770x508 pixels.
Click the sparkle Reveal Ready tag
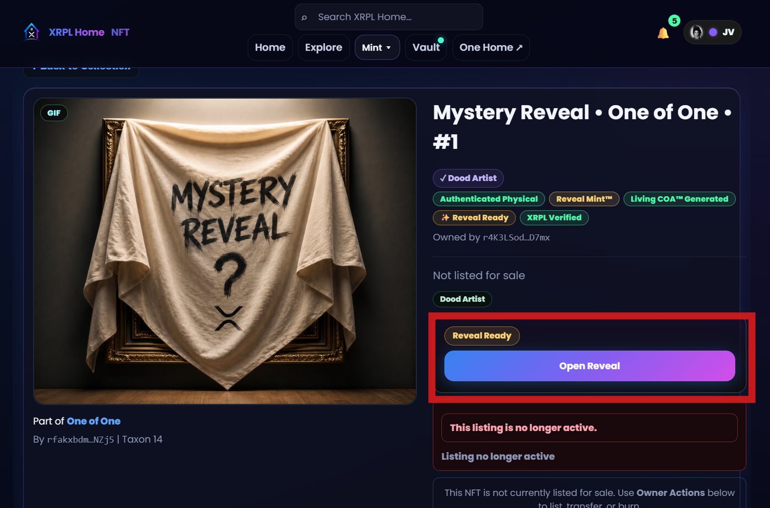tap(474, 218)
